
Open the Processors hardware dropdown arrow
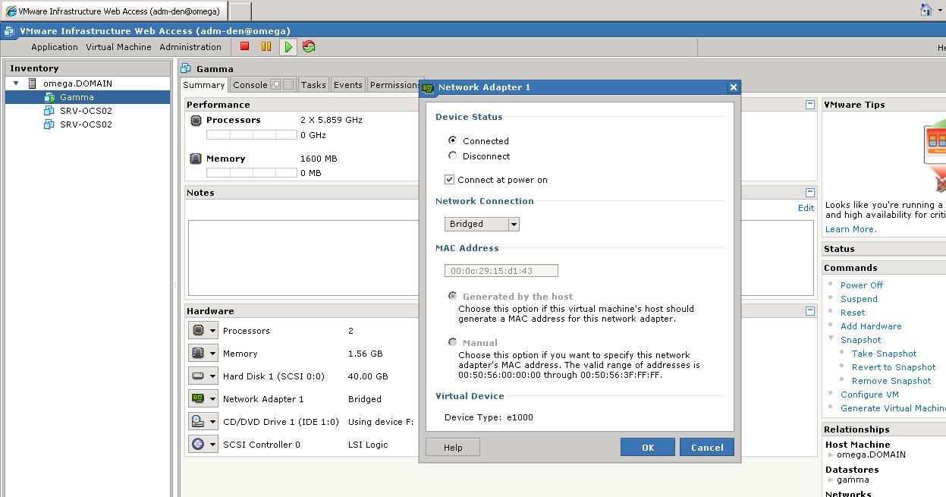(213, 331)
